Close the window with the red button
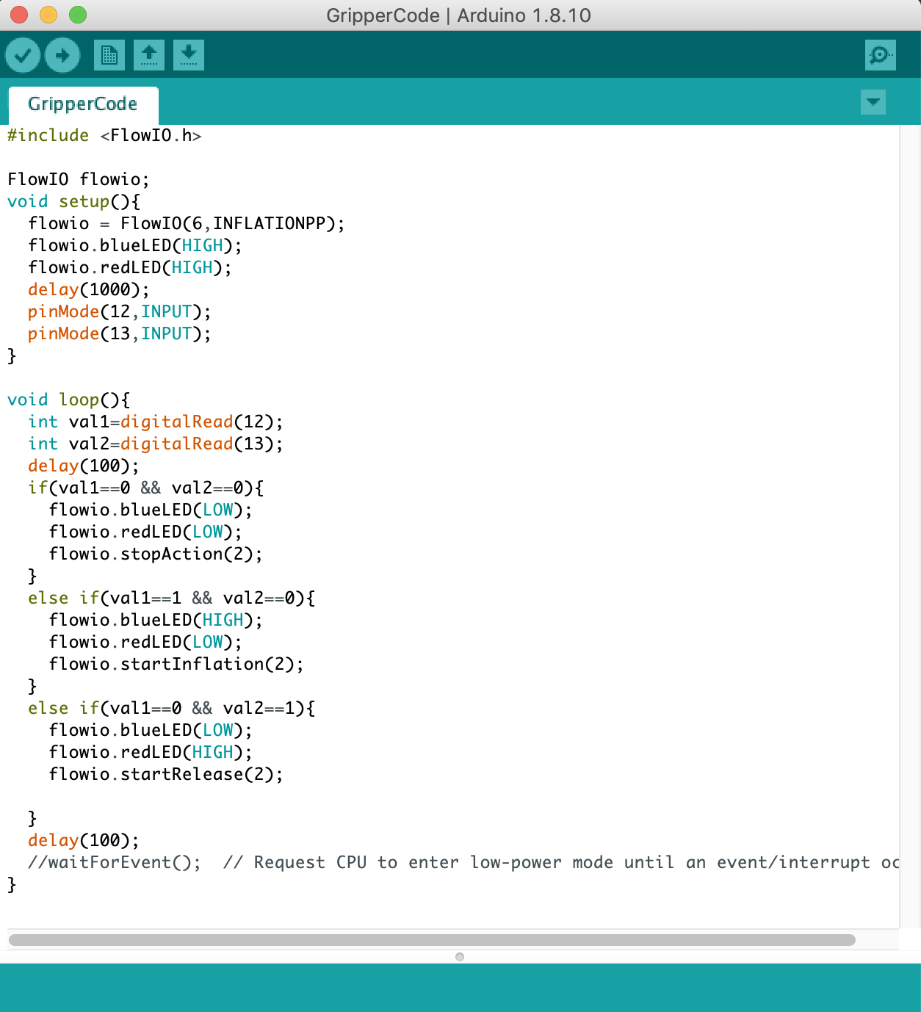The width and height of the screenshot is (921, 1012). click(x=19, y=15)
